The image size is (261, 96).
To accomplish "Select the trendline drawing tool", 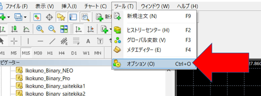I will [52, 41].
